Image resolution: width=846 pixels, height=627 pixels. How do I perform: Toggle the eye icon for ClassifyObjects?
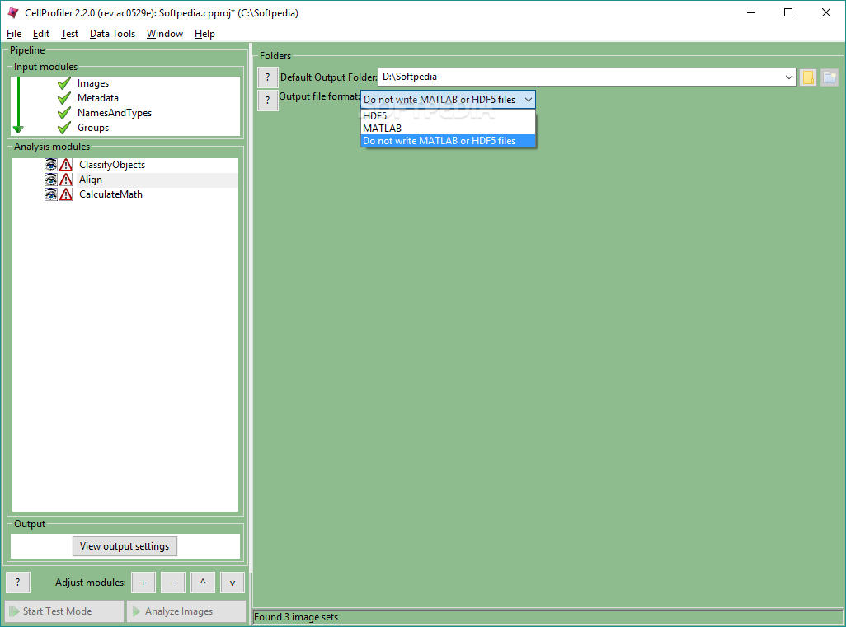(51, 165)
